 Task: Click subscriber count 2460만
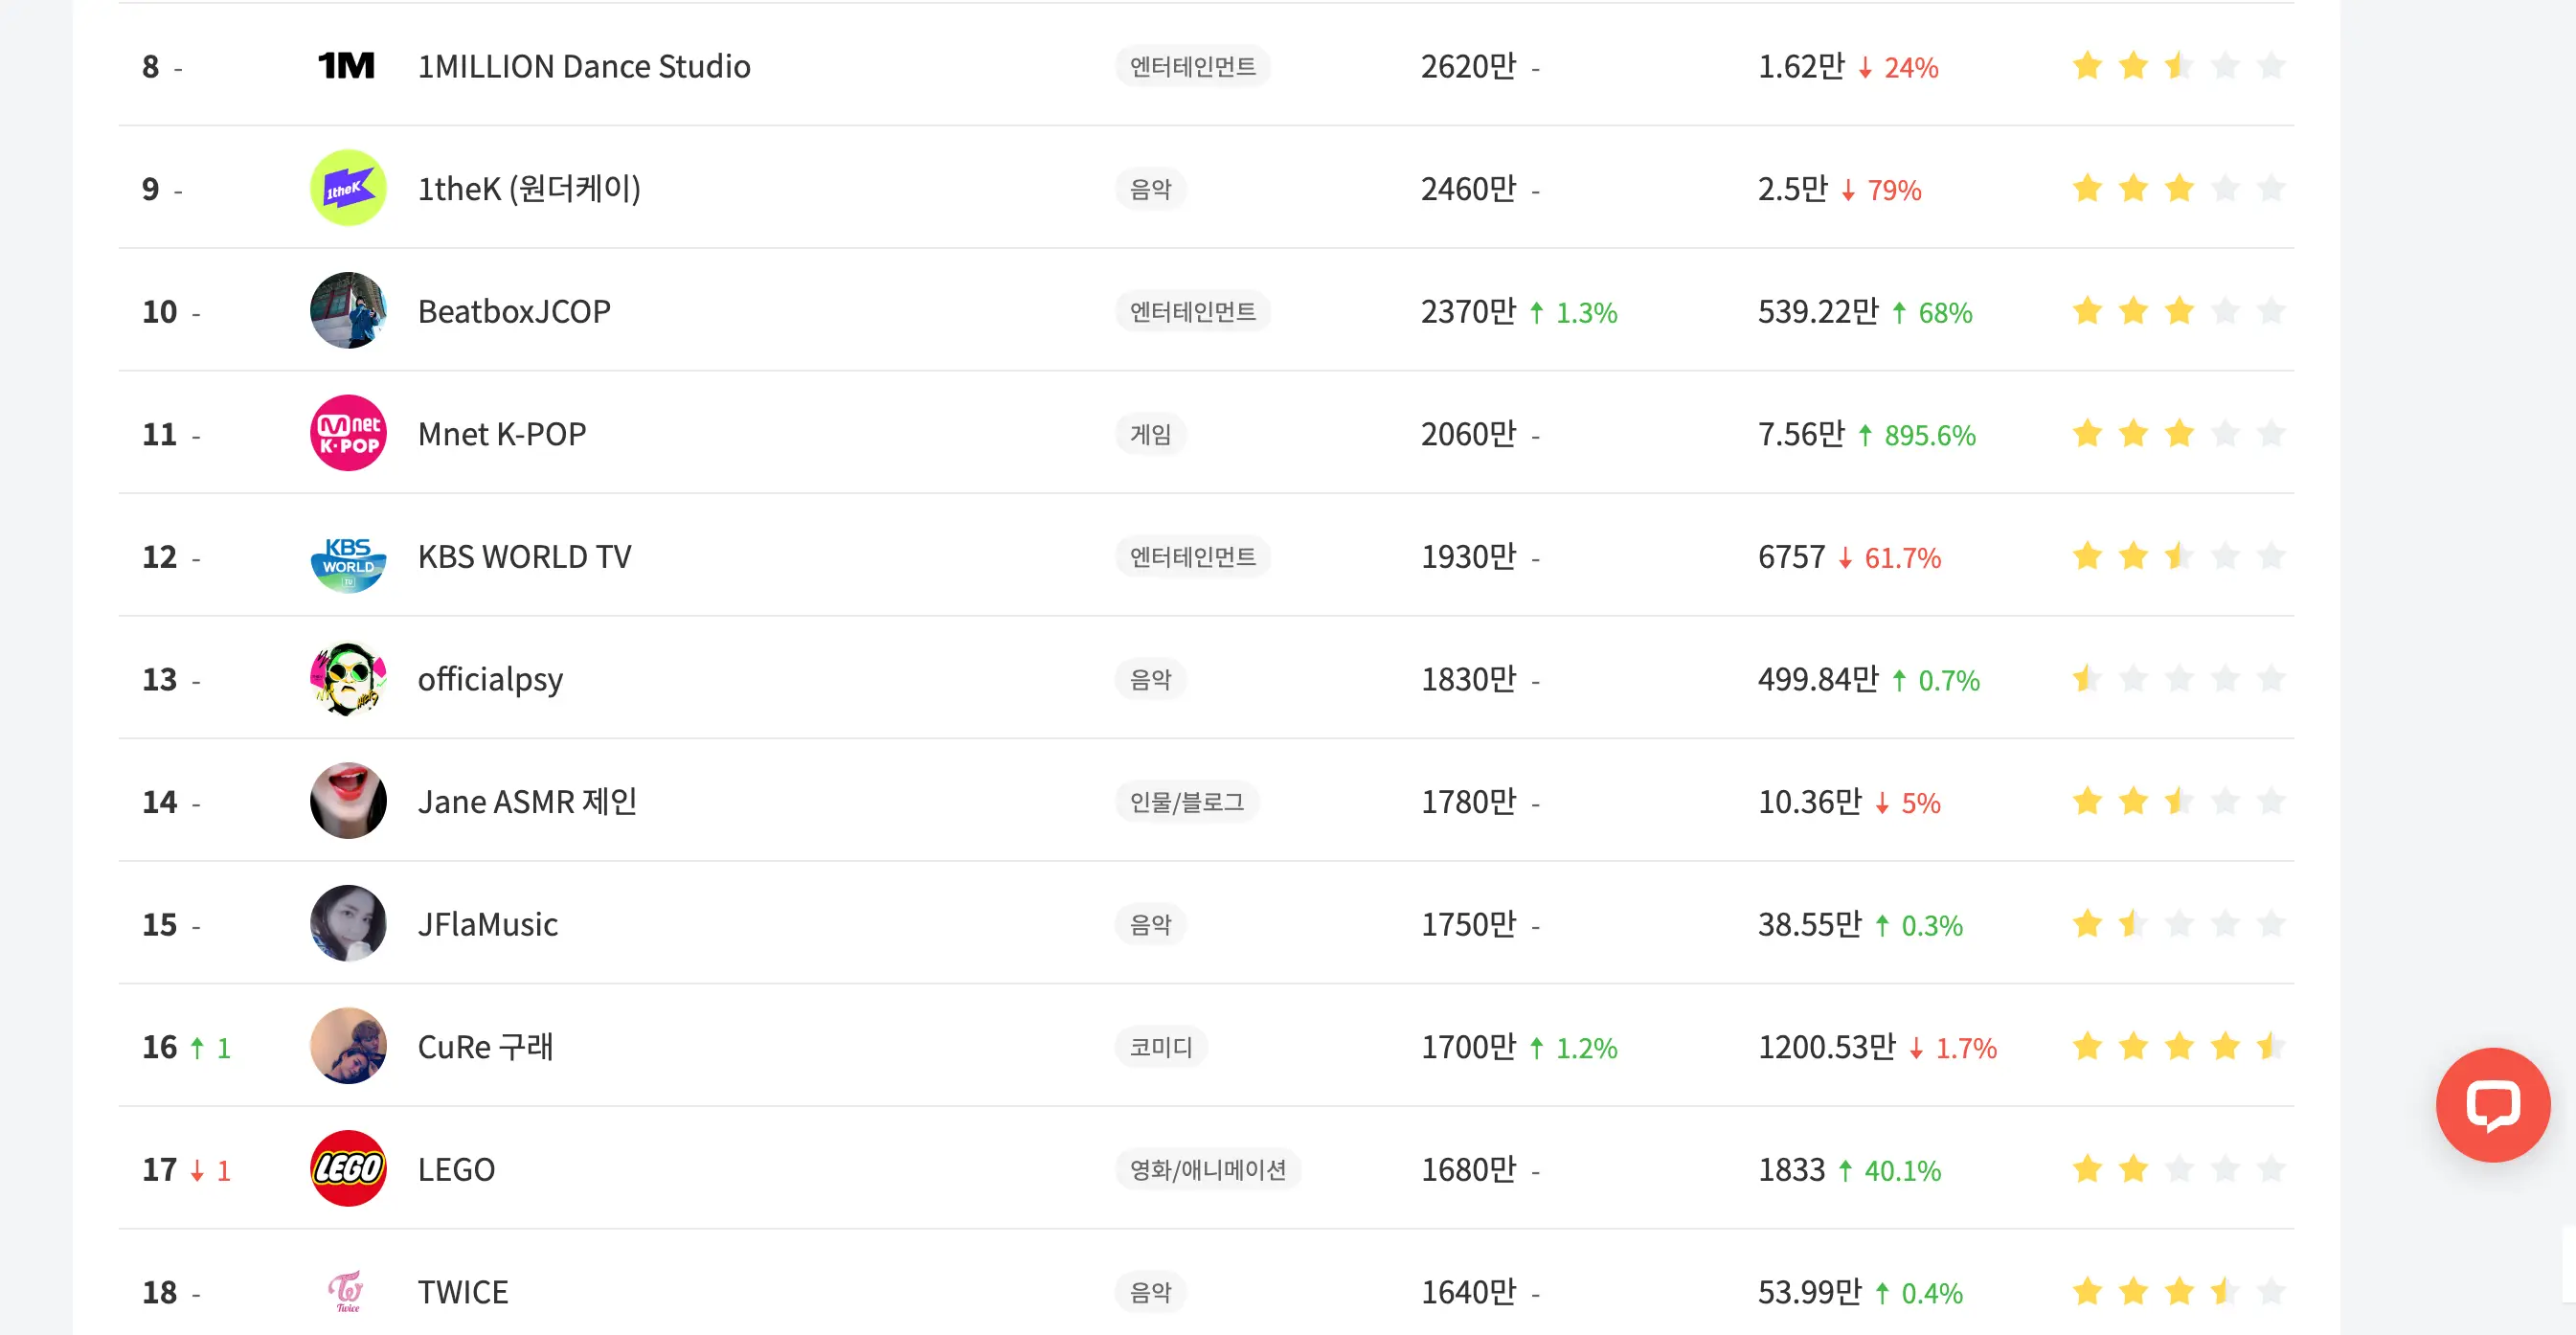click(x=1469, y=188)
